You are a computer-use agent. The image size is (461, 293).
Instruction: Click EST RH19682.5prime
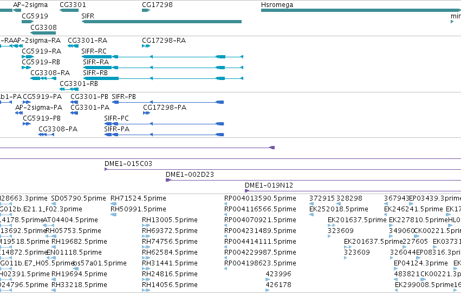coord(80,242)
